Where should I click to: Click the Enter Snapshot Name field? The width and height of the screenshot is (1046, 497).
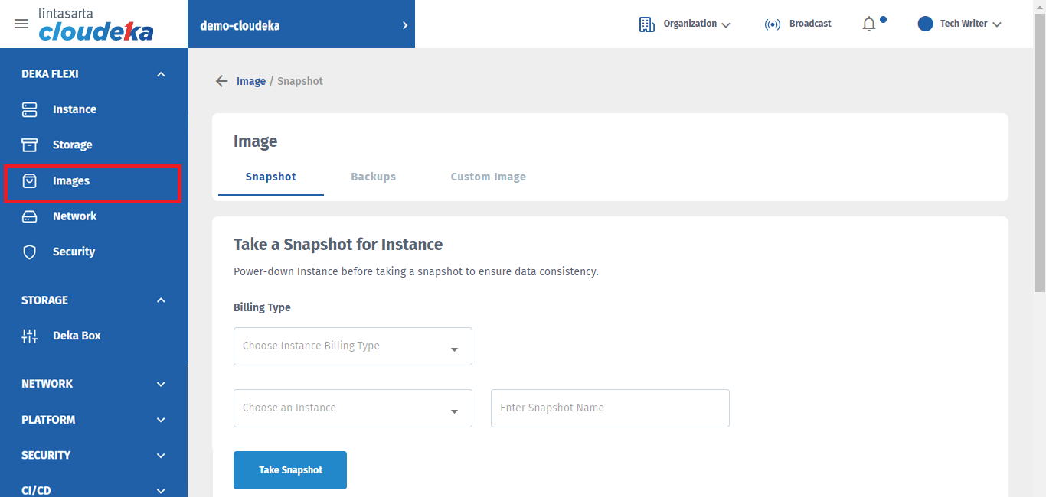pos(610,408)
